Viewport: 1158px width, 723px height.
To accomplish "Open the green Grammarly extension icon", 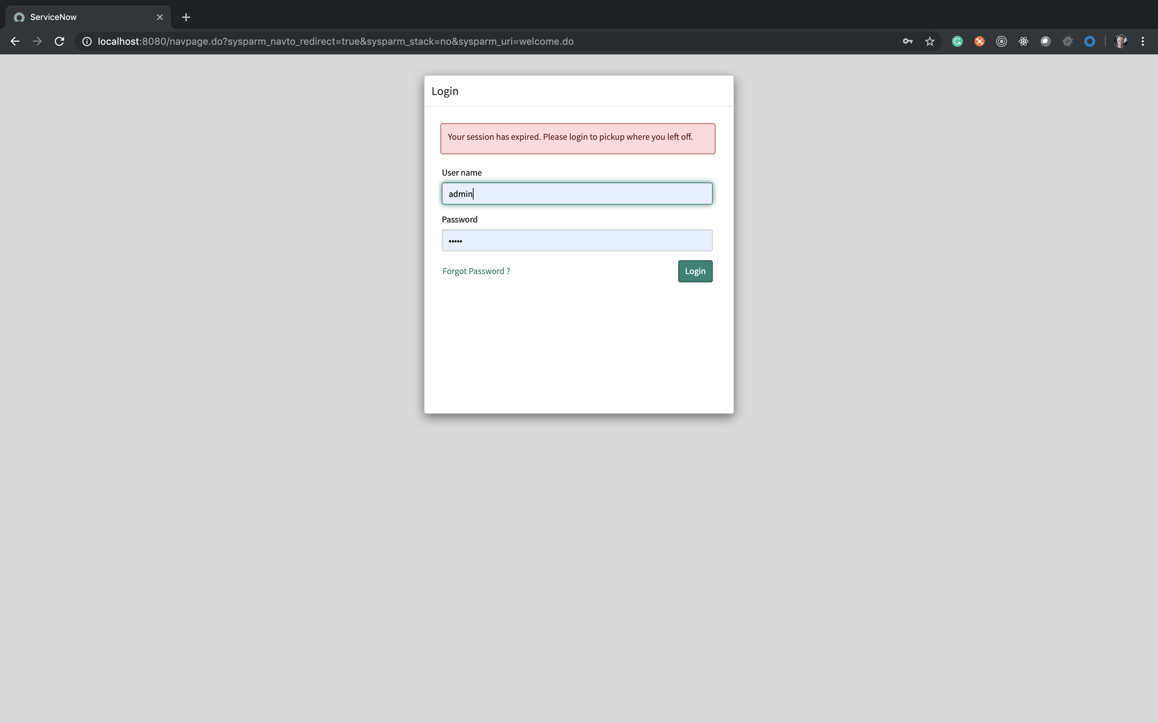I will point(957,42).
